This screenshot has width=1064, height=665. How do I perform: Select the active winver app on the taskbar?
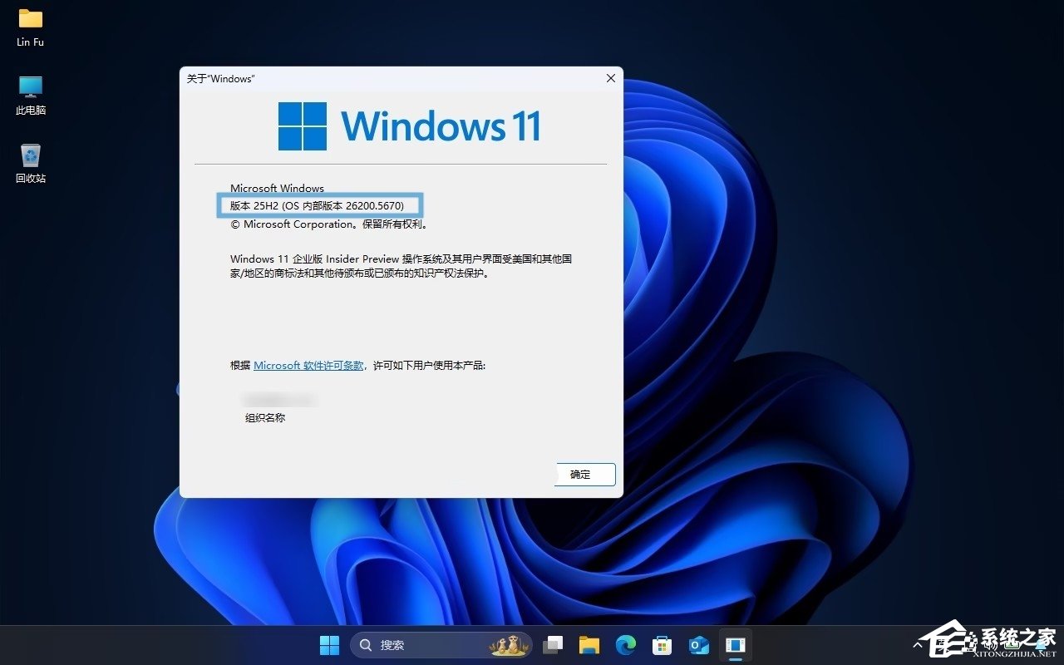(x=735, y=644)
